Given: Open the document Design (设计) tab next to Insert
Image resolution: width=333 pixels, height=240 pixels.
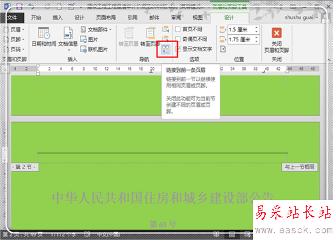Looking at the screenshot, I should click(x=79, y=17).
